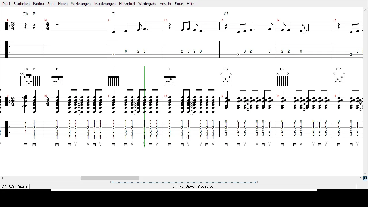Click measure number 14 in the upper track

[278, 20]
